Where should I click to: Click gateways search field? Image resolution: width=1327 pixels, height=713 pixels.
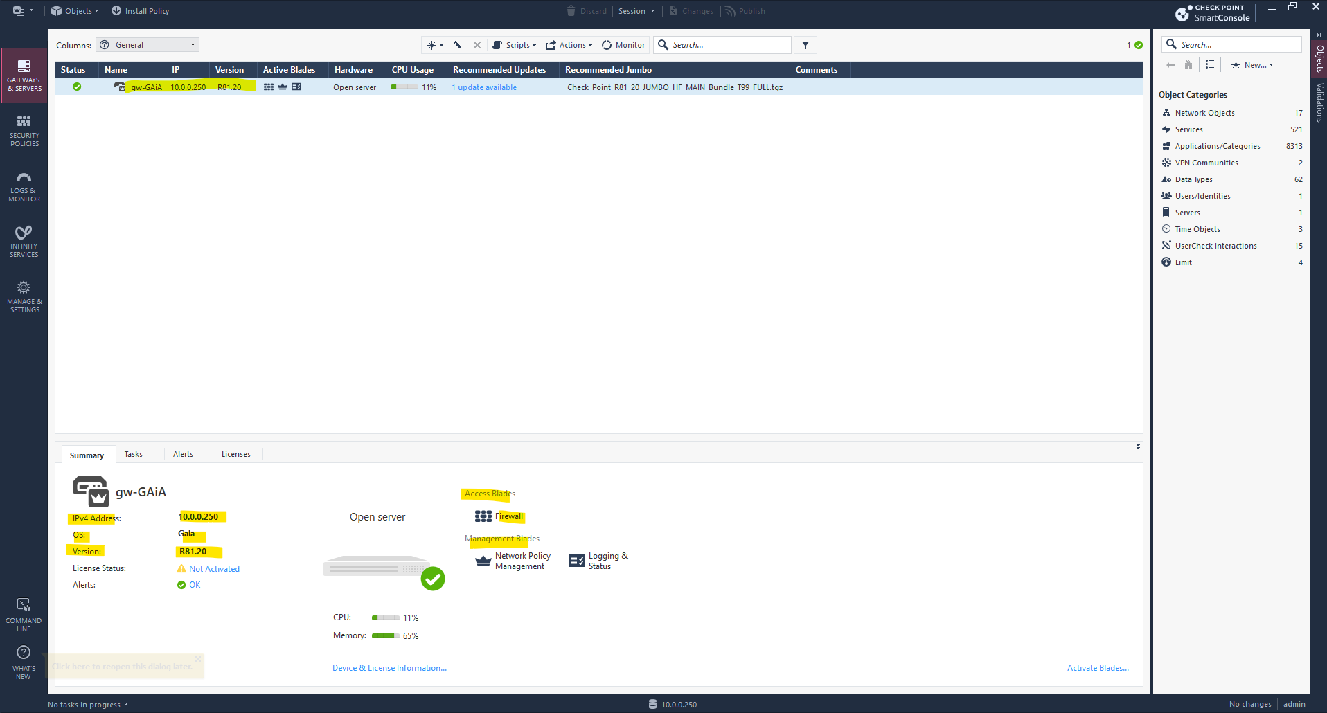[x=722, y=45]
